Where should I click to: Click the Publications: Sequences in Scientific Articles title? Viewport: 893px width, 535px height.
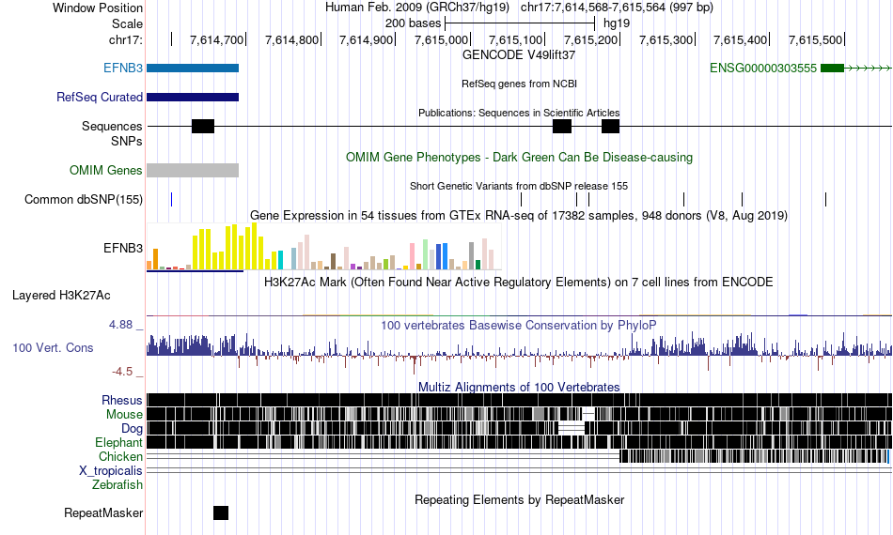pos(519,114)
